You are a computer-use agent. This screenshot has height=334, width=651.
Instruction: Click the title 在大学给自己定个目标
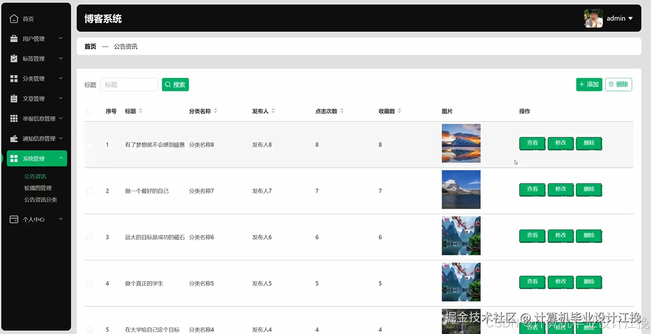tap(152, 330)
